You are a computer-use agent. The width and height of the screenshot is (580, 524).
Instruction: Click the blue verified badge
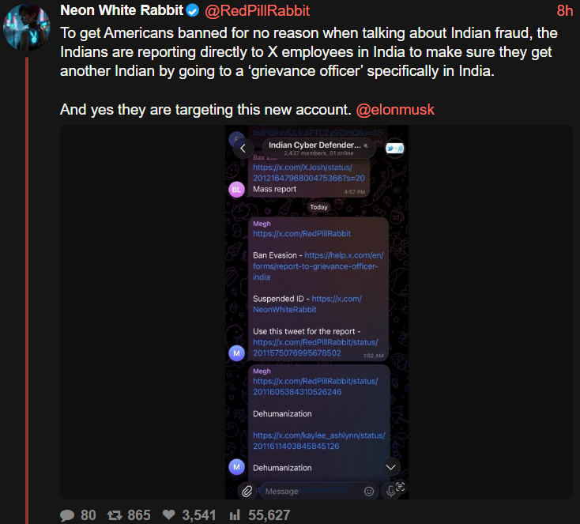[x=192, y=10]
